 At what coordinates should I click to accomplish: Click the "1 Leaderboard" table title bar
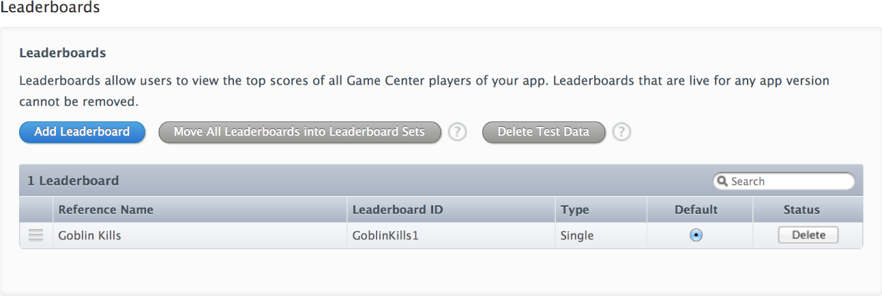pos(73,181)
